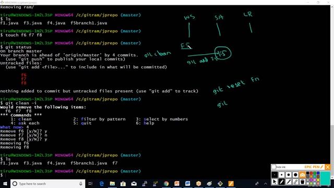Click the '6: help' option text
334x188 pixels.
(145, 123)
